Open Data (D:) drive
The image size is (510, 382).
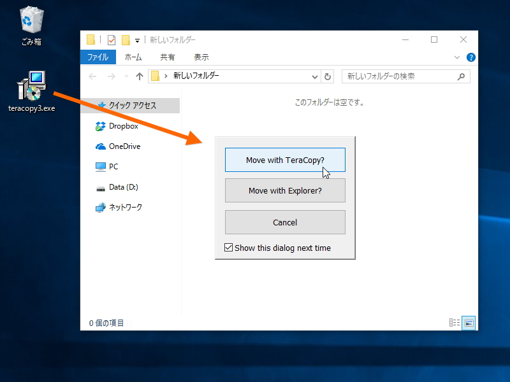click(123, 187)
